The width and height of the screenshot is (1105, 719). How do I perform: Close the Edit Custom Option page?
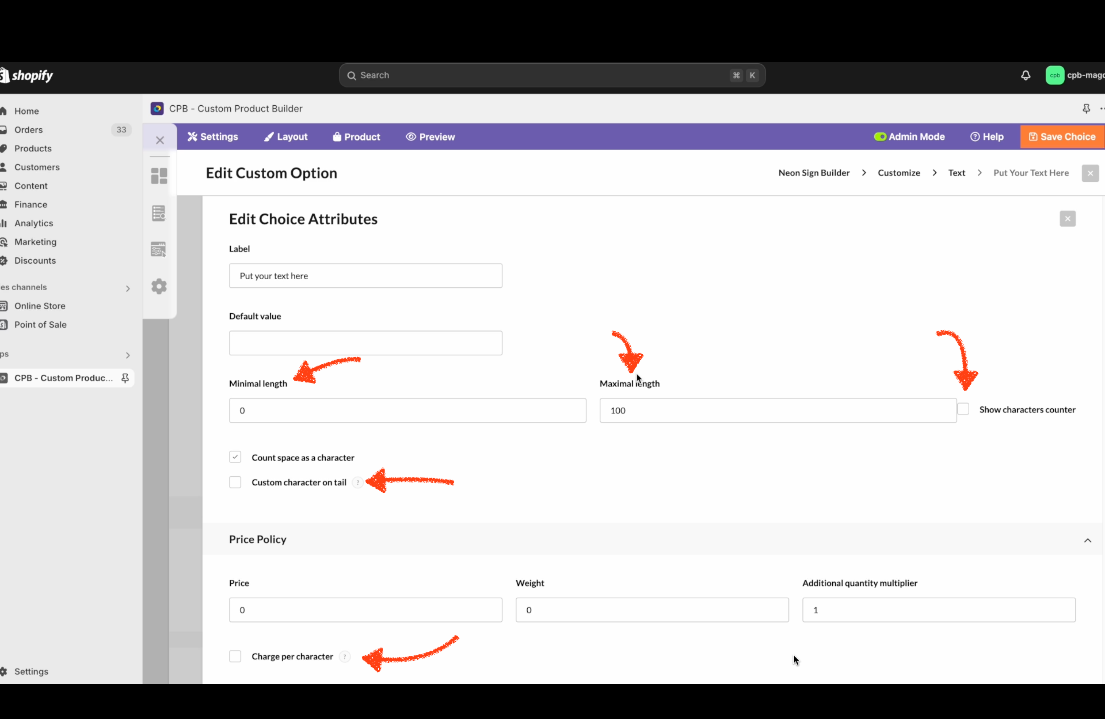tap(1090, 173)
